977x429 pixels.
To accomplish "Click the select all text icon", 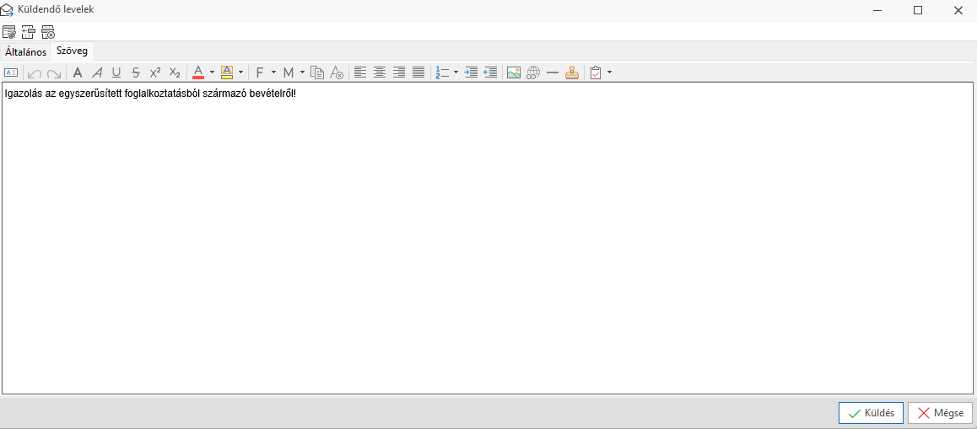I will click(x=11, y=72).
